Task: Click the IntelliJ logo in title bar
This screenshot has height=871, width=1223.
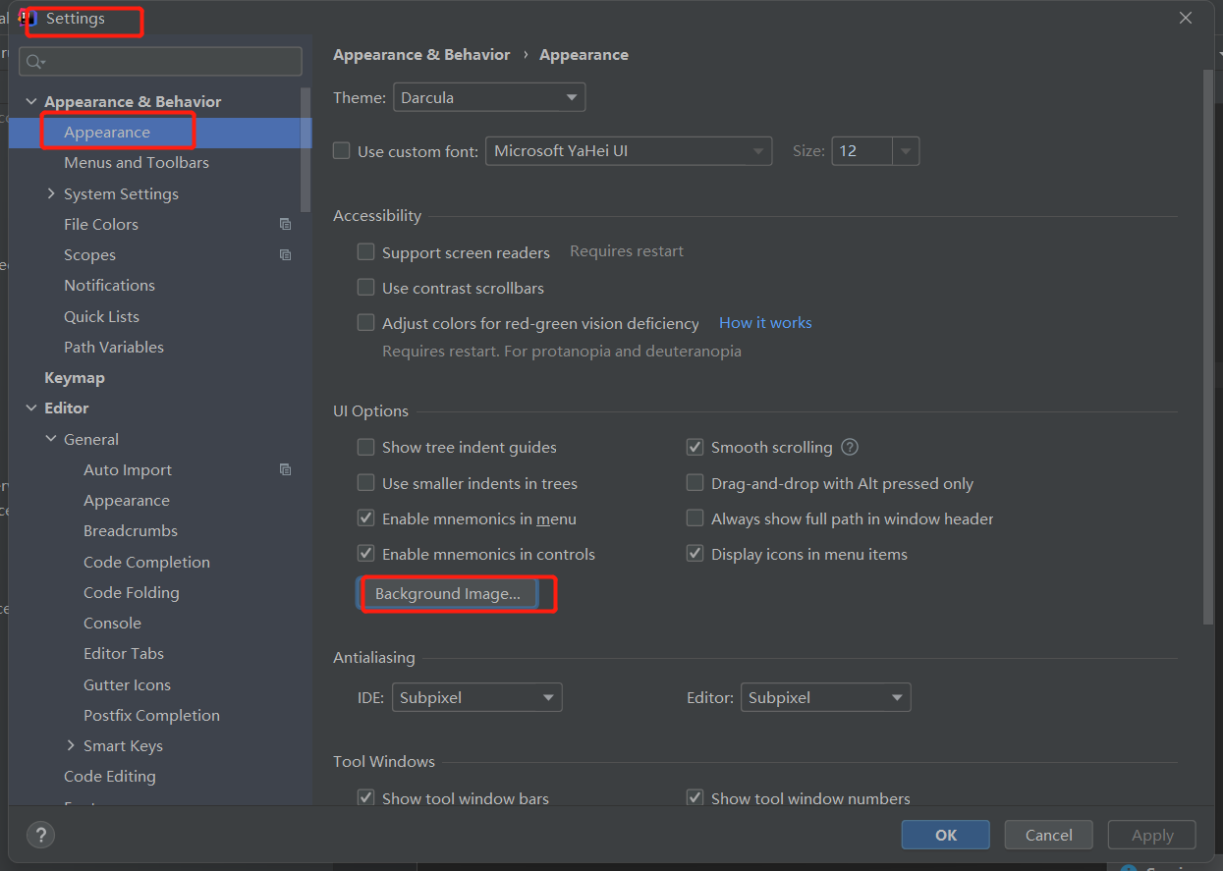Action: tap(28, 19)
